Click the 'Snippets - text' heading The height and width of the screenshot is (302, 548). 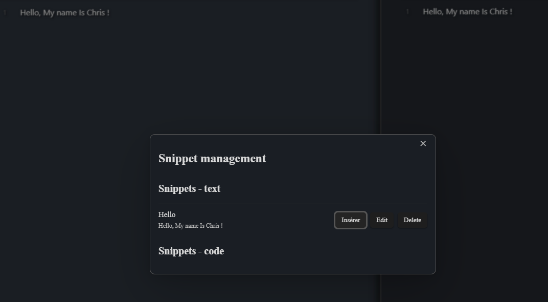coord(190,188)
